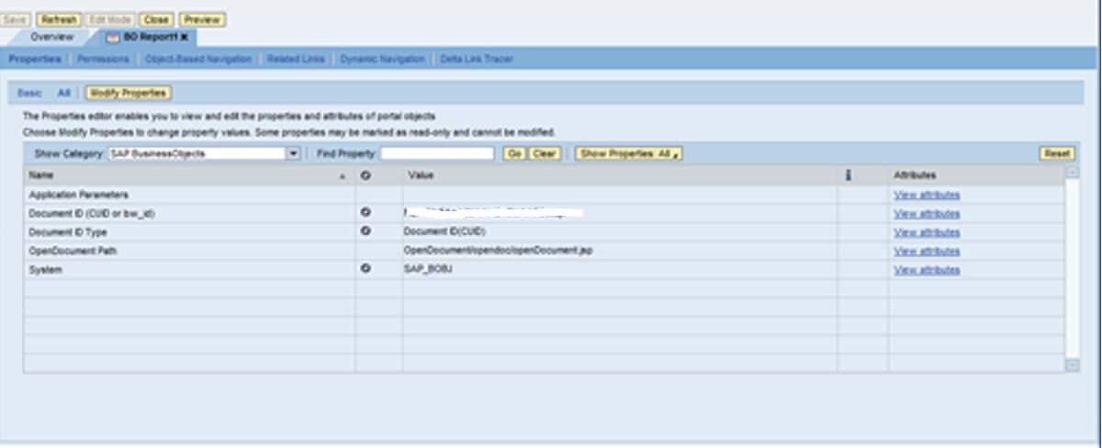Click into the Find Property text field
1102x448 pixels.
pos(437,153)
